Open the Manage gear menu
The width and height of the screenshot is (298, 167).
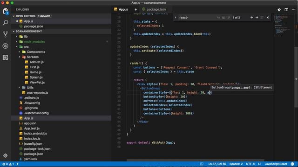point(5,156)
